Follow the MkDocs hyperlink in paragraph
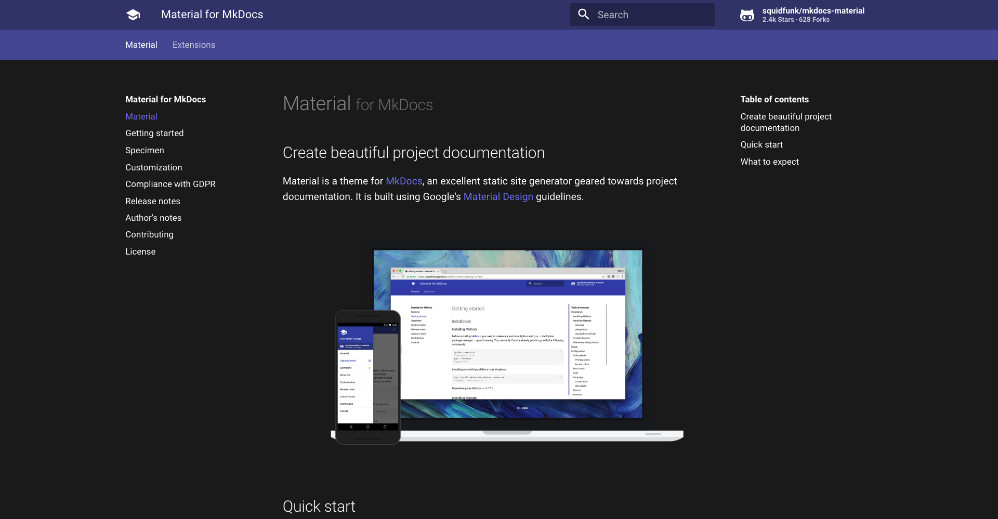Viewport: 998px width, 519px height. [404, 181]
